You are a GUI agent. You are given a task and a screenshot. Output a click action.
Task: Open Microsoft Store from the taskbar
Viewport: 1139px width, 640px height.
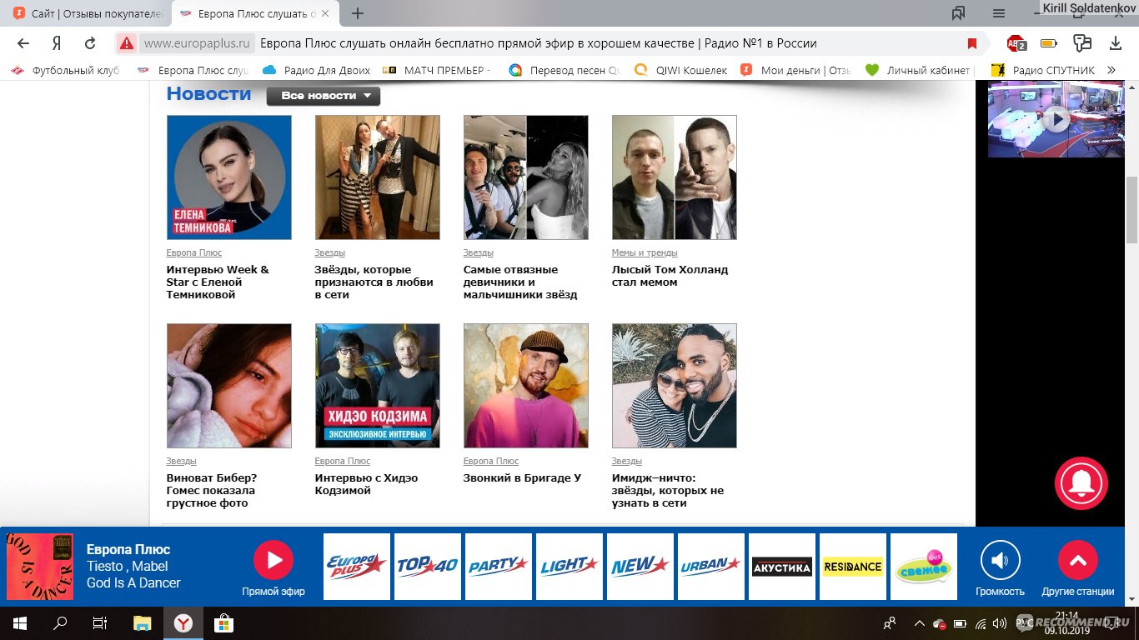pos(223,622)
